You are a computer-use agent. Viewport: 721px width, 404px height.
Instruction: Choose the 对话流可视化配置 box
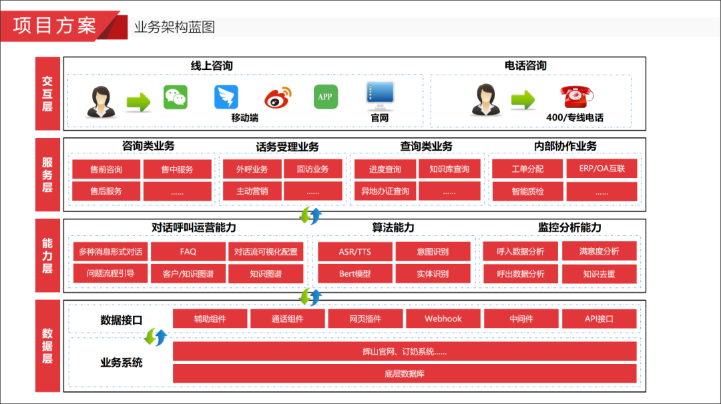coord(266,251)
